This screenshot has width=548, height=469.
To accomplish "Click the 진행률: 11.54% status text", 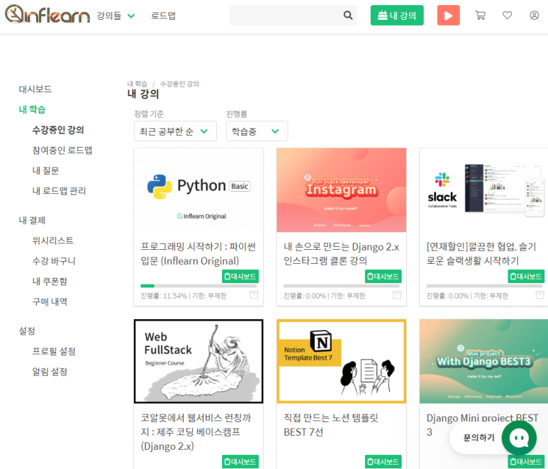I will tap(164, 296).
